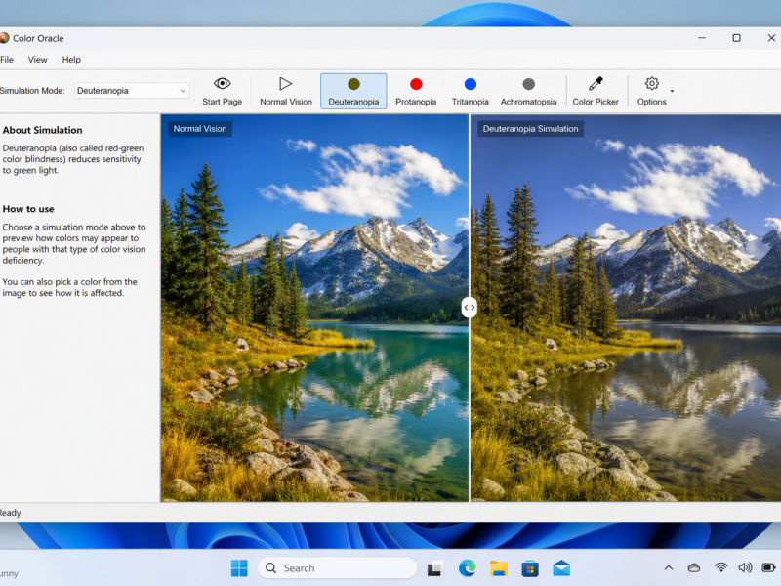Click the Ready status bar text
Viewport: 781px width, 586px height.
coord(10,513)
